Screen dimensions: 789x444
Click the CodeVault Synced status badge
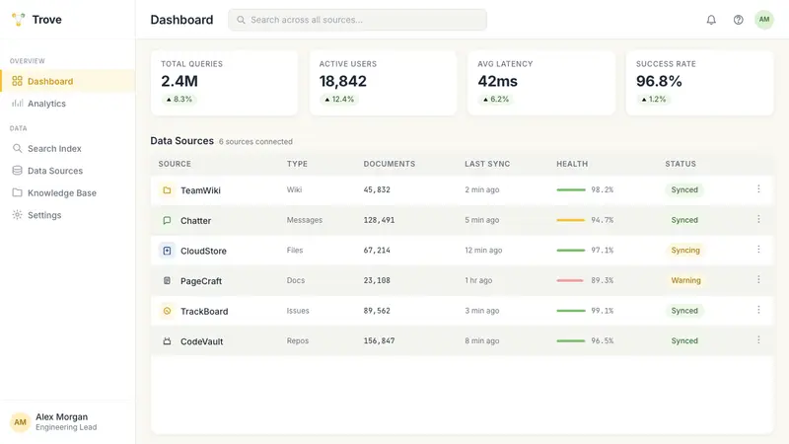click(x=684, y=340)
